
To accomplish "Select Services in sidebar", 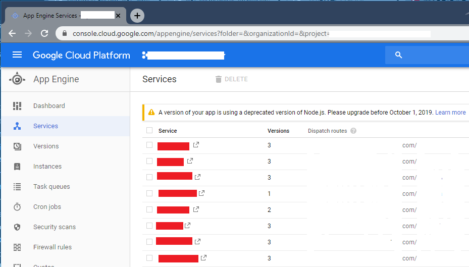I will (66, 126).
